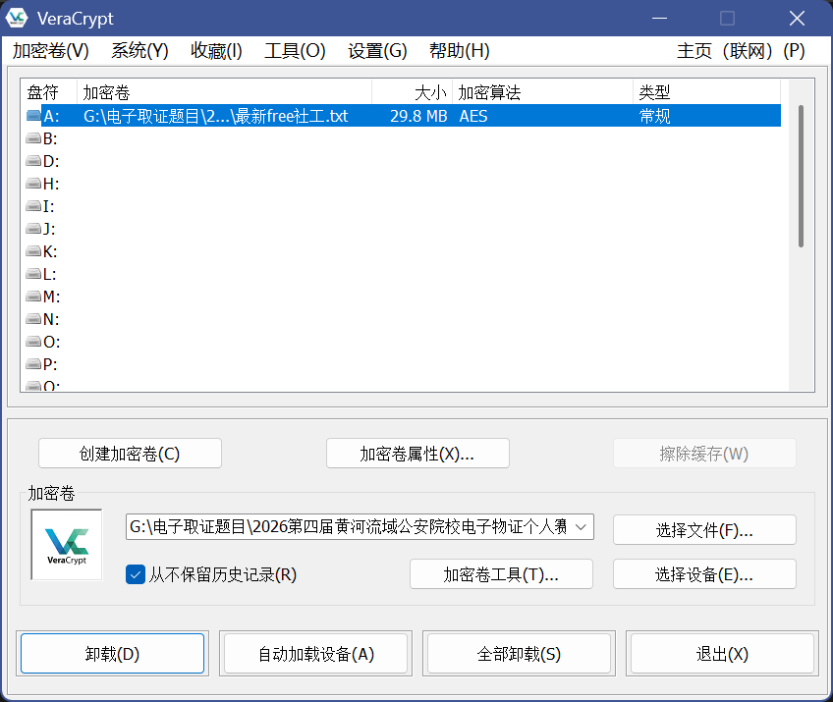Viewport: 833px width, 702px height.
Task: Click the 加密算法 column header
Action: pyautogui.click(x=542, y=92)
